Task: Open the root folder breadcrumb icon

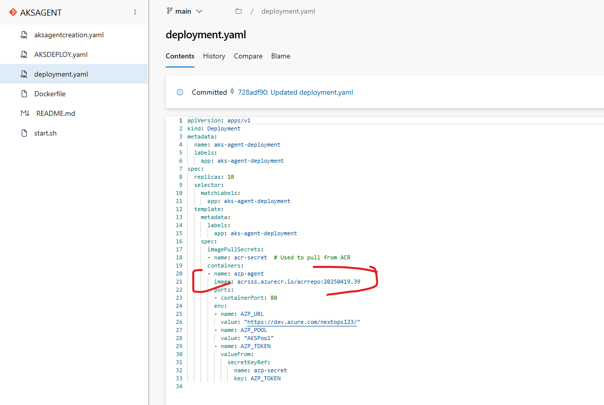Action: coord(238,11)
